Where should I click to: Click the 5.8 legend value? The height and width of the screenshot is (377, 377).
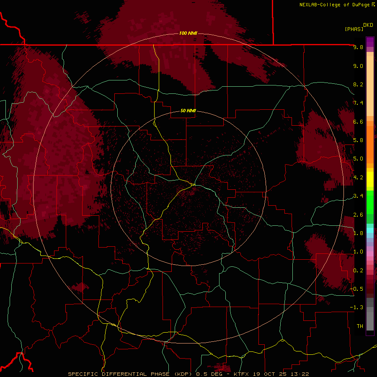358,140
